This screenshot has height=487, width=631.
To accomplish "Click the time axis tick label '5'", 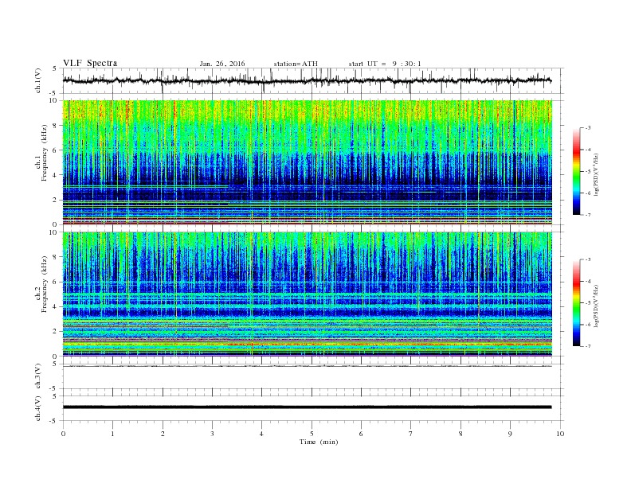I will pos(312,434).
